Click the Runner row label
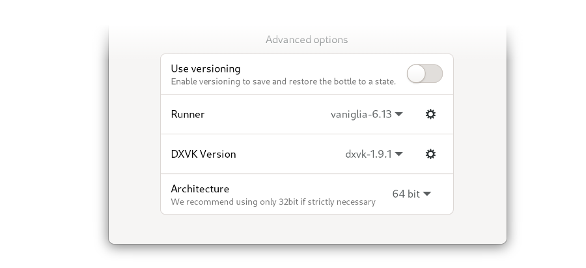 (x=188, y=114)
